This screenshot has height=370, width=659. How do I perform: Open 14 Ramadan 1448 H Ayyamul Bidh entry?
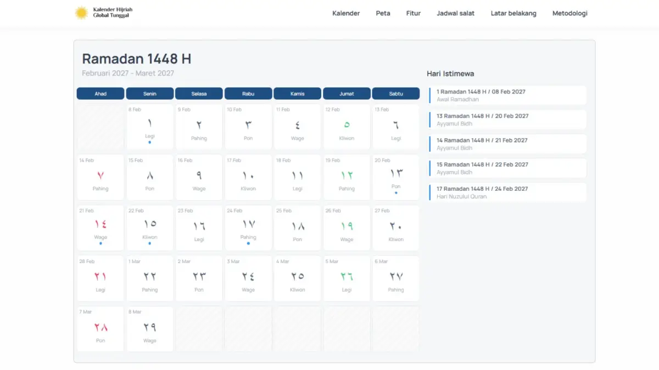507,144
